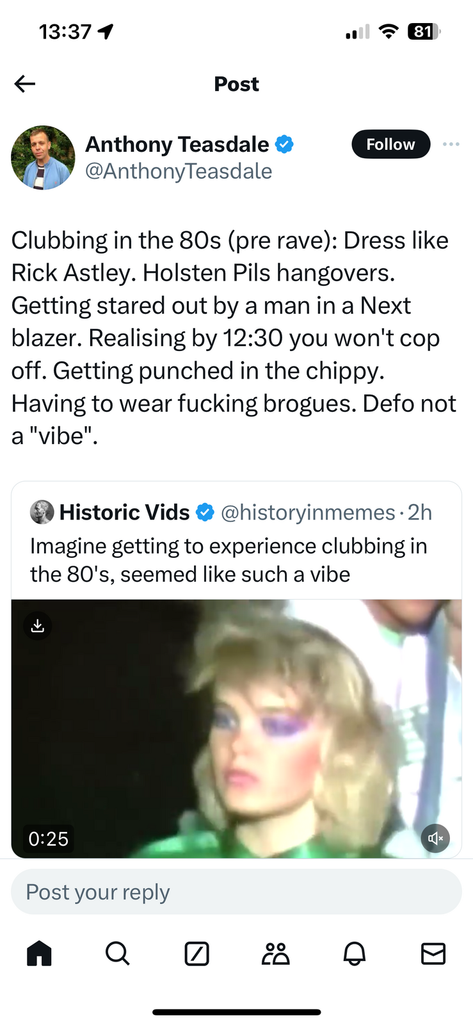The height and width of the screenshot is (1025, 473).
Task: Tap the back arrow icon
Action: tap(25, 84)
